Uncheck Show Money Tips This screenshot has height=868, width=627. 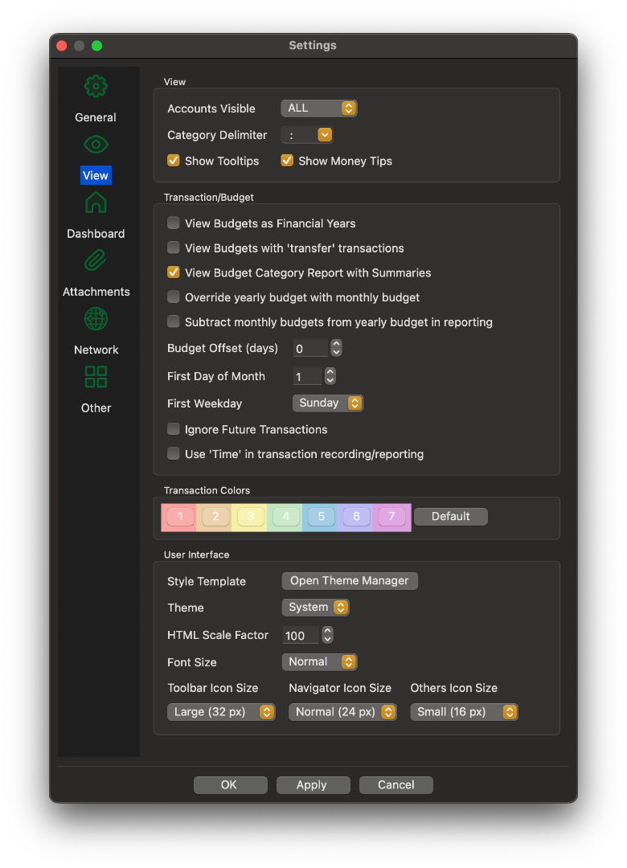coord(287,161)
